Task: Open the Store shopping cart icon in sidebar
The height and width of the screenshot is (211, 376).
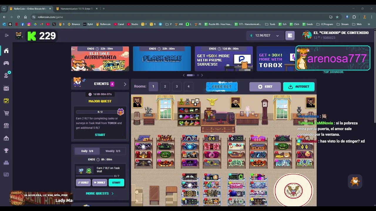Action: click(6, 113)
